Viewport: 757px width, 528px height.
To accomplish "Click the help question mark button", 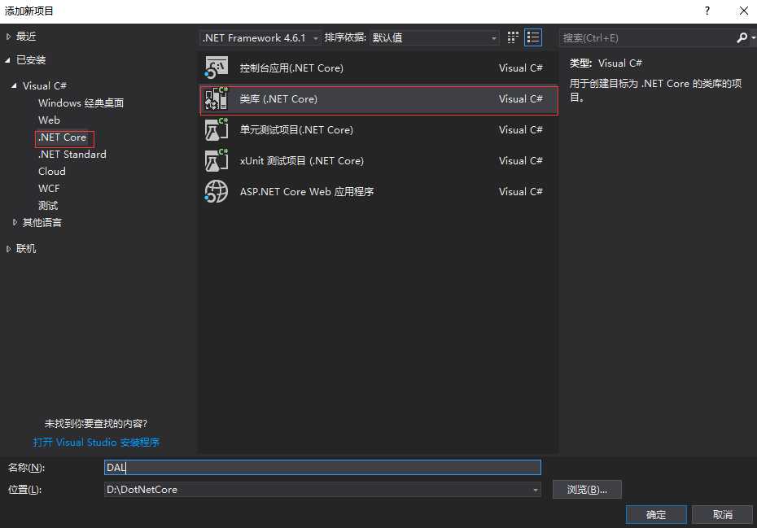I will [x=707, y=11].
